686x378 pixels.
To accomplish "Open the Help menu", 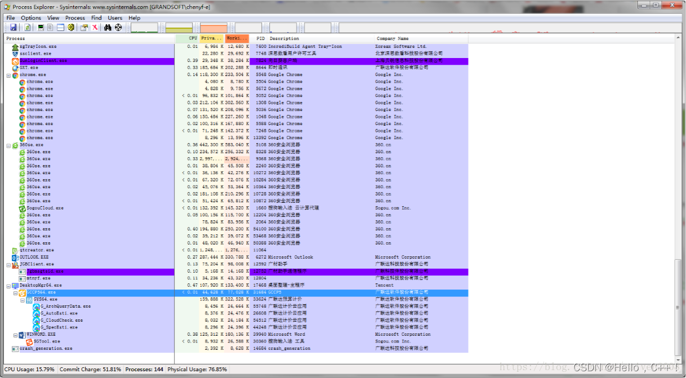I will tap(134, 18).
